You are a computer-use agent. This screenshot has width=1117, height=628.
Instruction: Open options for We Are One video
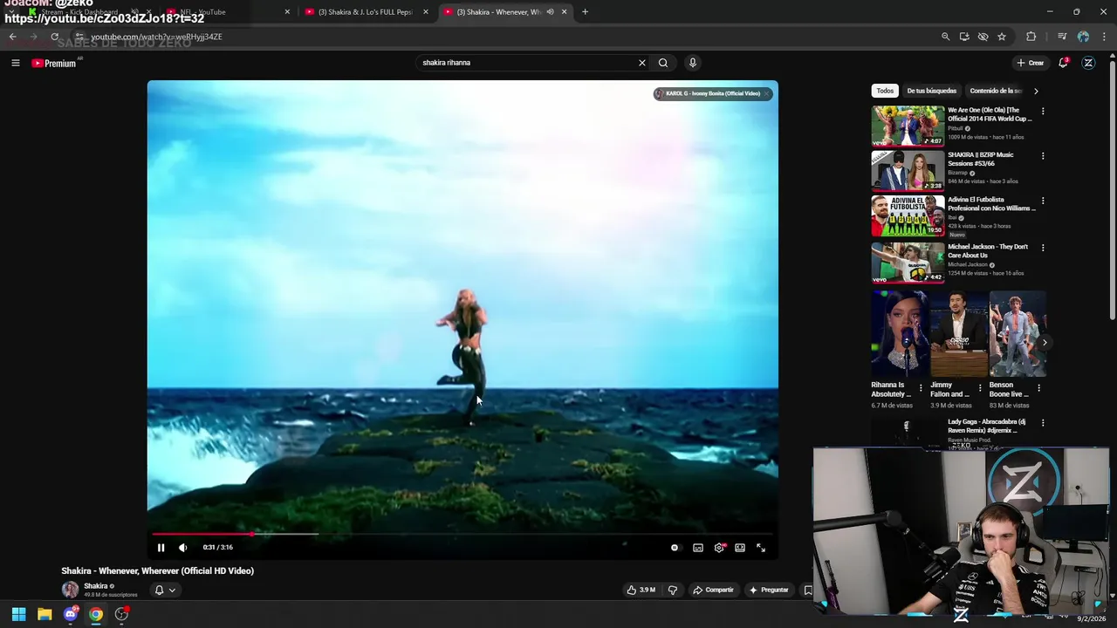[1043, 112]
